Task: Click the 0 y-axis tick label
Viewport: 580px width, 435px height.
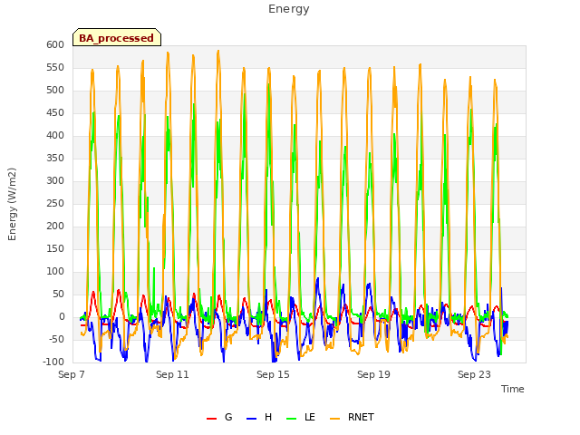Action: coord(62,316)
